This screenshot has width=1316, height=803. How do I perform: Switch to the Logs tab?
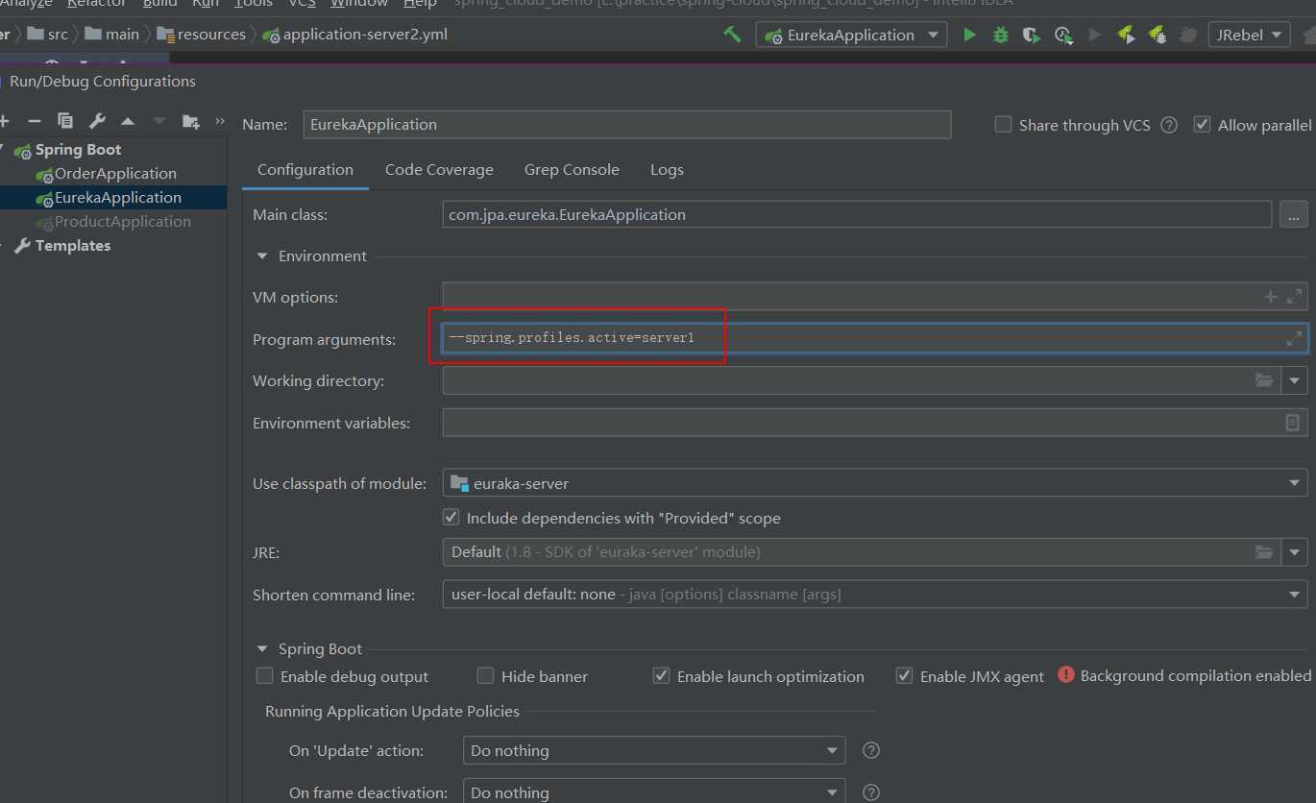[667, 170]
